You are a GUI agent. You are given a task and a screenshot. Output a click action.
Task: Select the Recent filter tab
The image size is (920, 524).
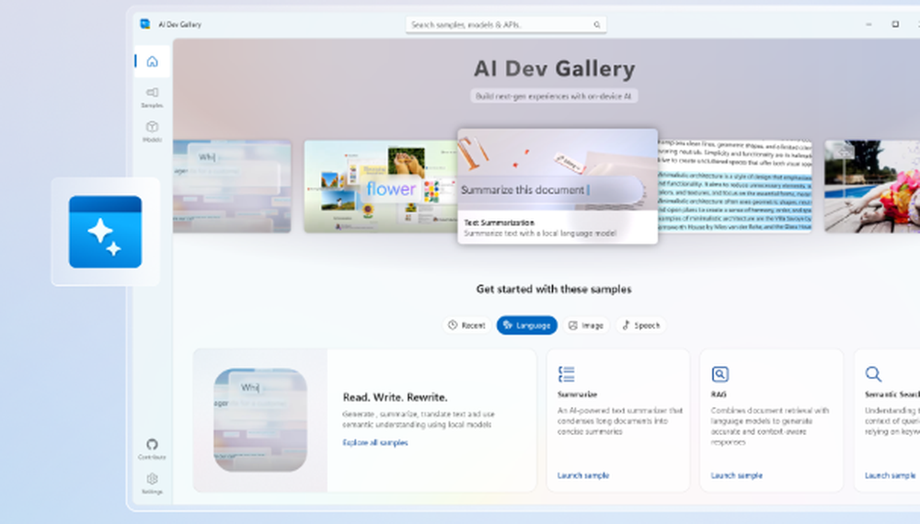point(467,325)
